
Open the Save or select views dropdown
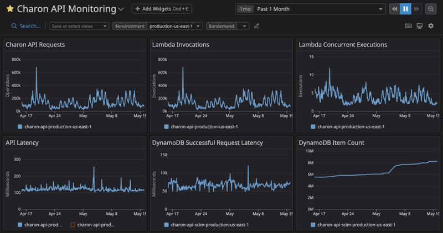click(79, 26)
